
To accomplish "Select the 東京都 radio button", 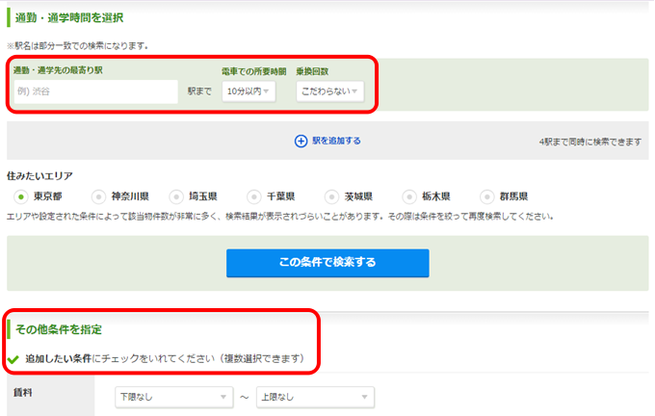I will [x=20, y=195].
